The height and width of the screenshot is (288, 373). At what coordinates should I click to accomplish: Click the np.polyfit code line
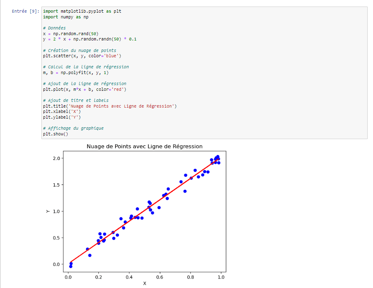[75, 72]
